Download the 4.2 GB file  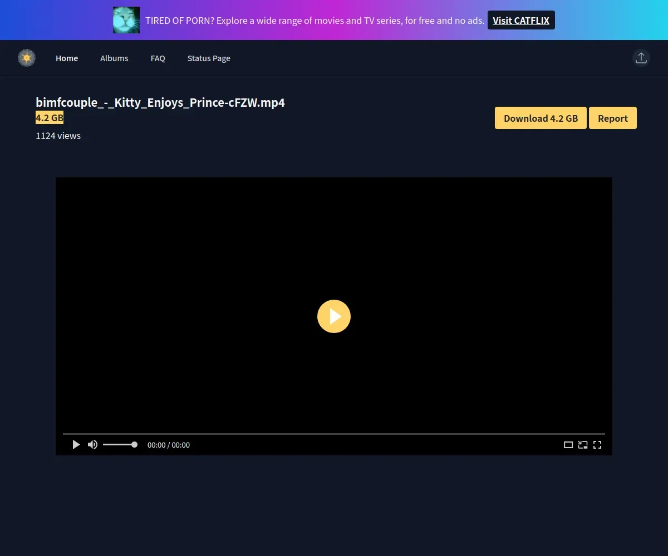(x=541, y=118)
